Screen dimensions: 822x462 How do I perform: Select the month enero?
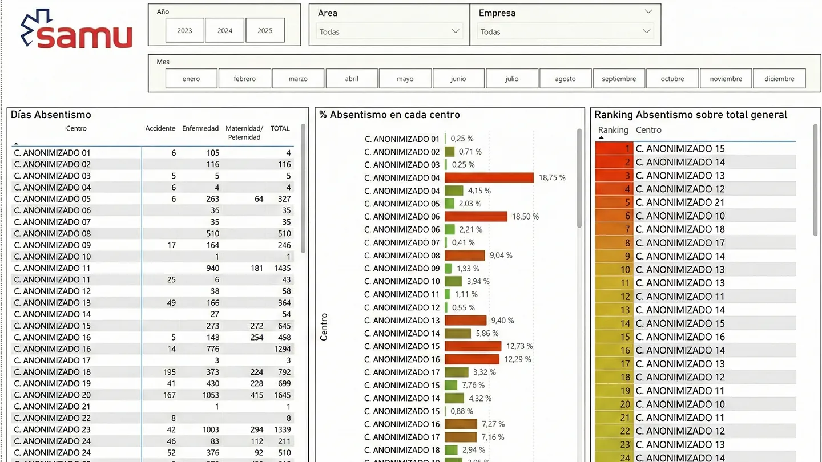click(x=191, y=79)
